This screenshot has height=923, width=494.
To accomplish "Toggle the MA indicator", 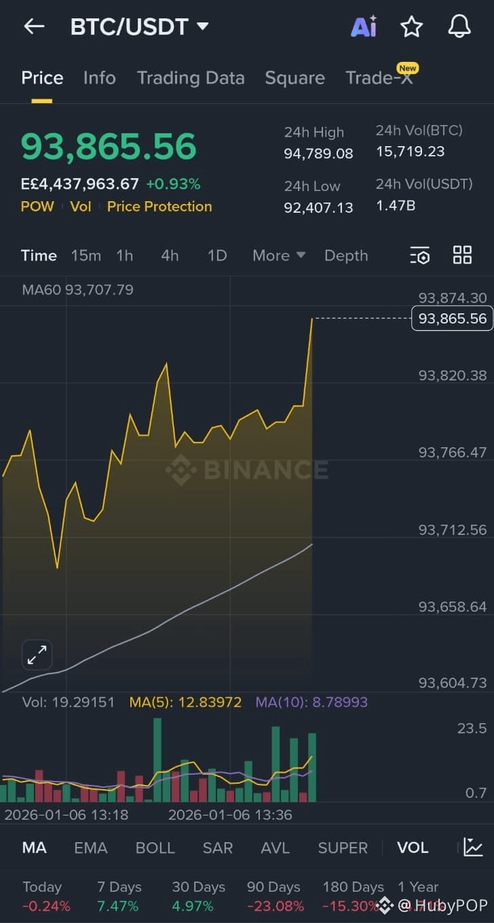I will [34, 848].
